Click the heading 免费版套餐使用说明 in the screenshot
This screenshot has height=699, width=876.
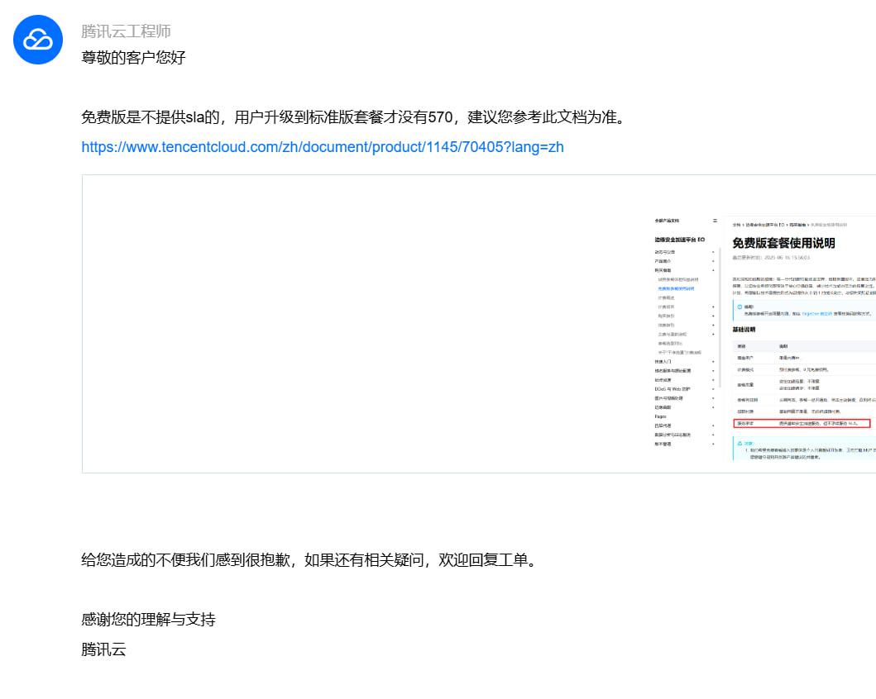[783, 243]
